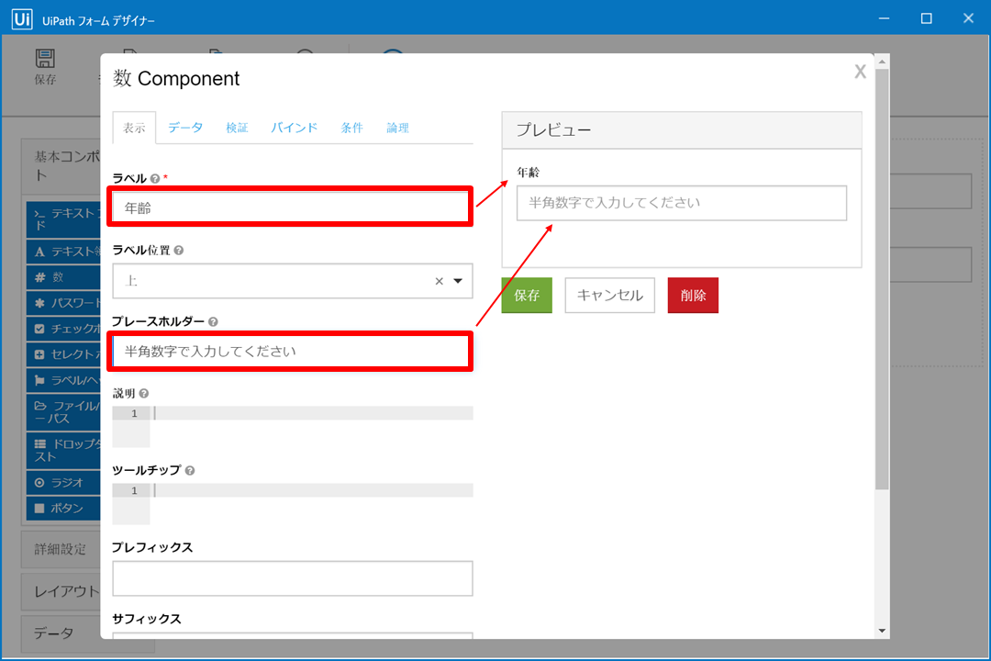Switch to the 表示 tab

click(134, 128)
